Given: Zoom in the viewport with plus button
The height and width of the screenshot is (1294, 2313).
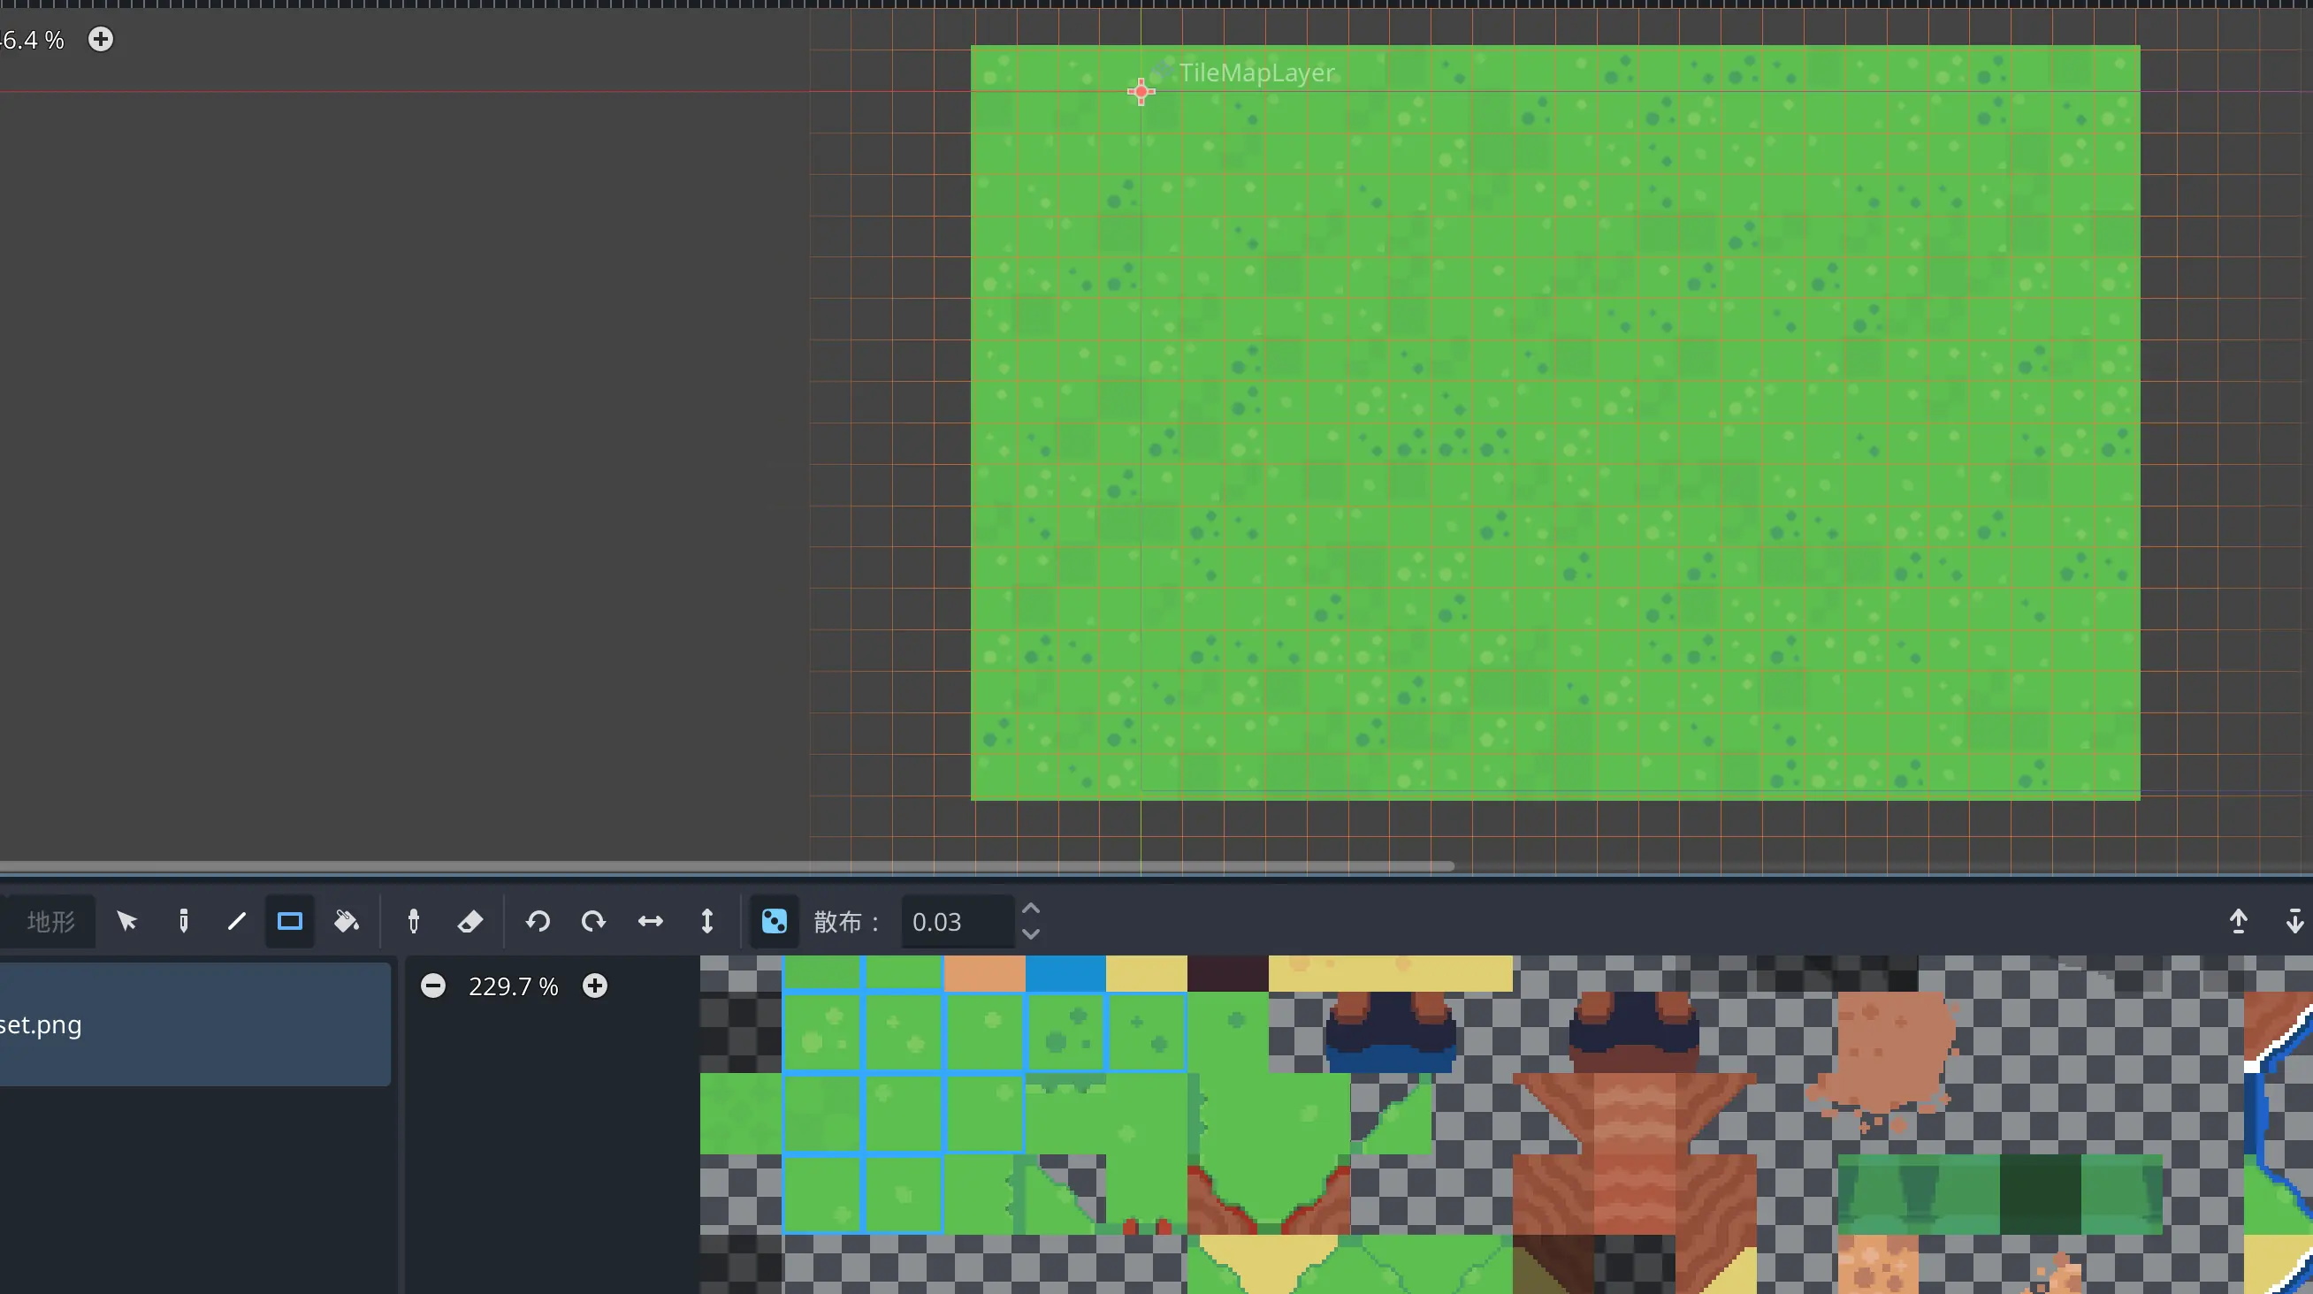Looking at the screenshot, I should [101, 40].
